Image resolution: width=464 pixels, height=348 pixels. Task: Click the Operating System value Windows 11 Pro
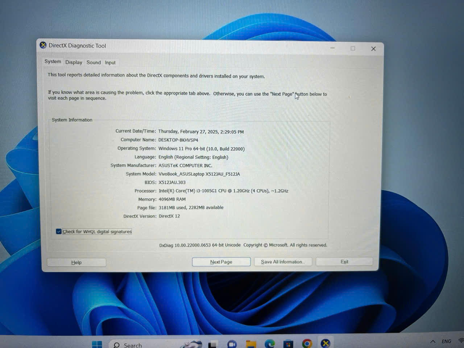(202, 149)
